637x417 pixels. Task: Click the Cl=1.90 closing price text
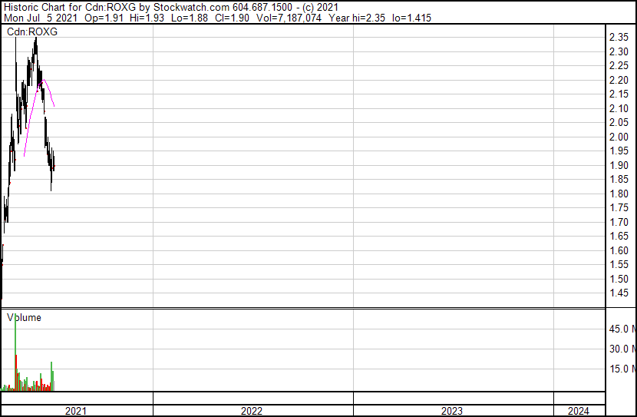pyautogui.click(x=232, y=18)
